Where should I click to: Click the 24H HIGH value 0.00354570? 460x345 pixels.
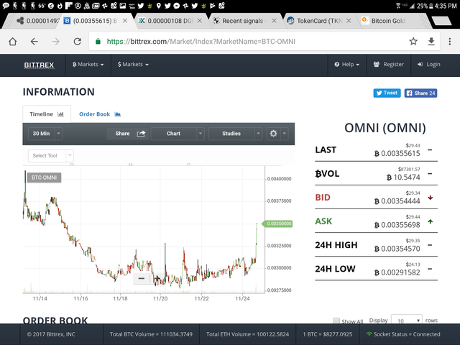(397, 249)
